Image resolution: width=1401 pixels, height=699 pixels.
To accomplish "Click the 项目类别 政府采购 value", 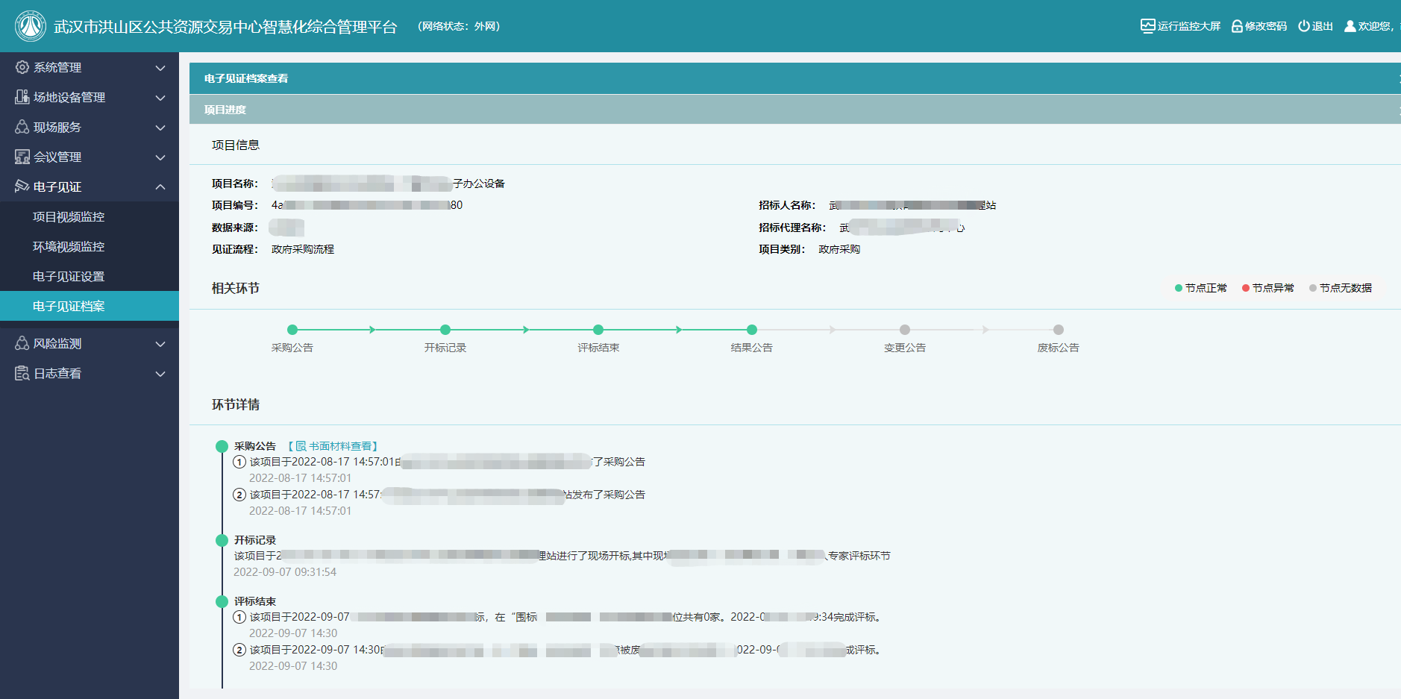I will 839,249.
